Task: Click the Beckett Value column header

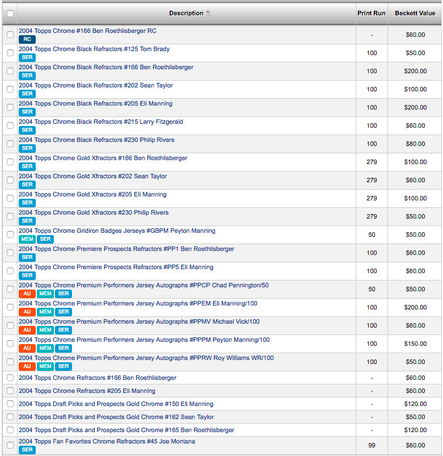Action: coord(415,13)
